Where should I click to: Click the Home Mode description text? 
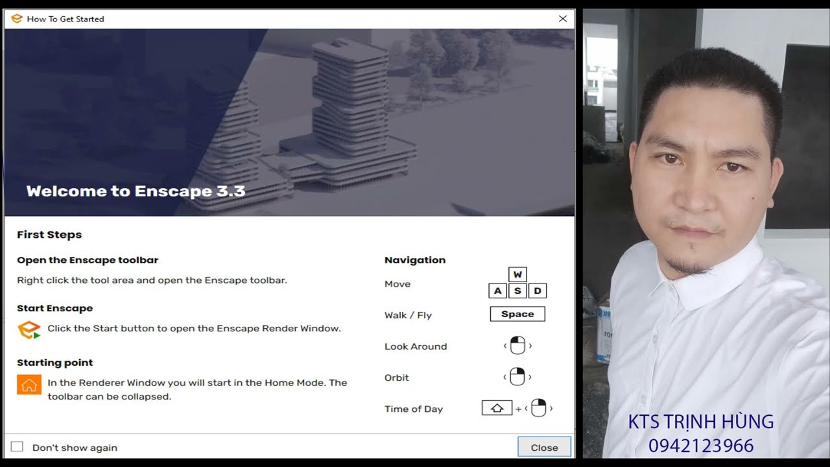[197, 390]
